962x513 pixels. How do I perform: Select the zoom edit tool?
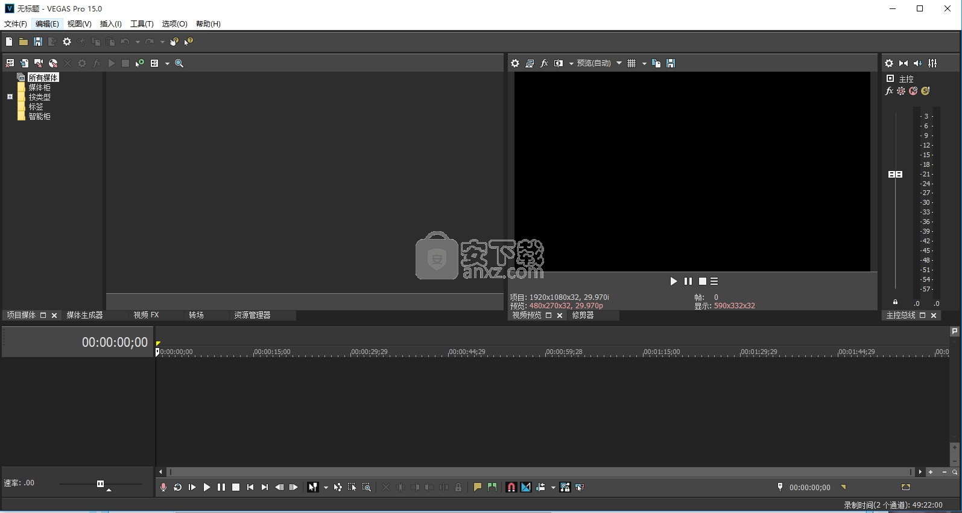(x=367, y=487)
